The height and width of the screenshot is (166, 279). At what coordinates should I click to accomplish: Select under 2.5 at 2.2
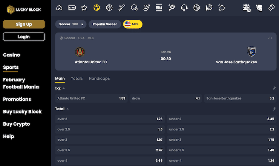pos(222,129)
